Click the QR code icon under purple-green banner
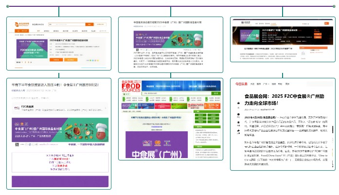This screenshot has width=339, height=195. 17,144
